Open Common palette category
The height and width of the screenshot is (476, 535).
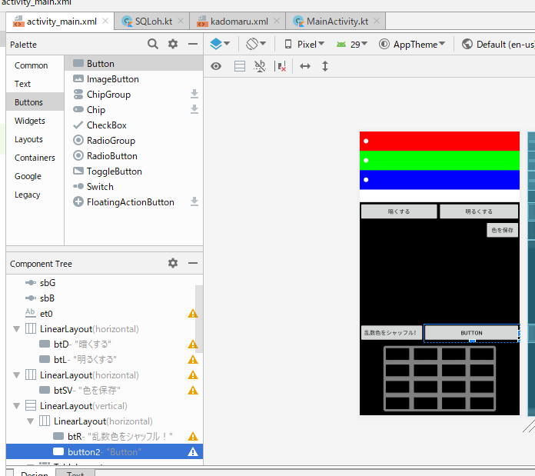click(35, 65)
